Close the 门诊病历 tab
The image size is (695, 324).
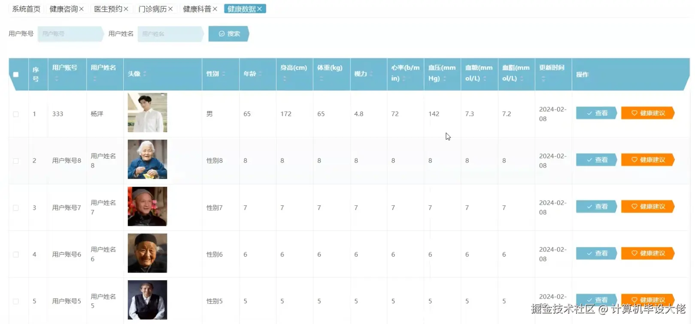(x=170, y=9)
